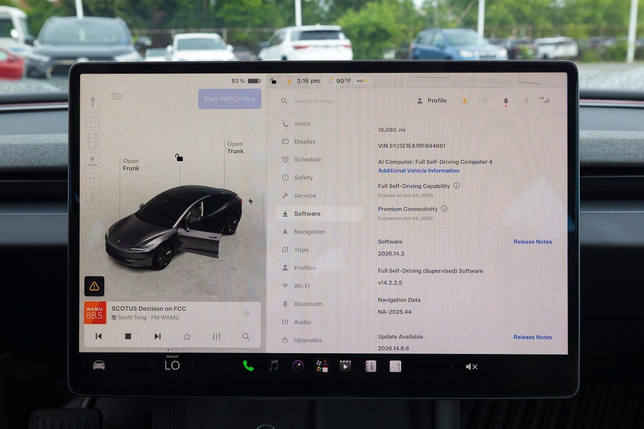
Task: Tap the VIN 5YJ3E1EA1RF844861 text
Action: click(411, 146)
